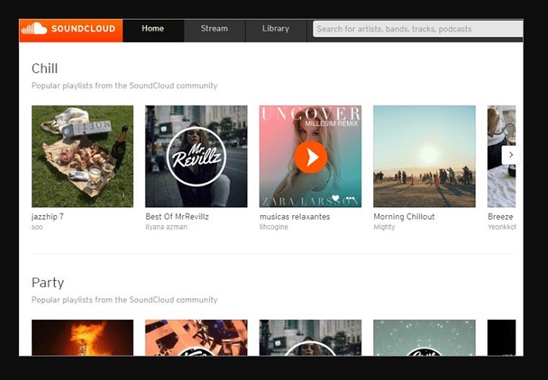548x380 pixels.
Task: Click the Chill section heading
Action: 45,68
